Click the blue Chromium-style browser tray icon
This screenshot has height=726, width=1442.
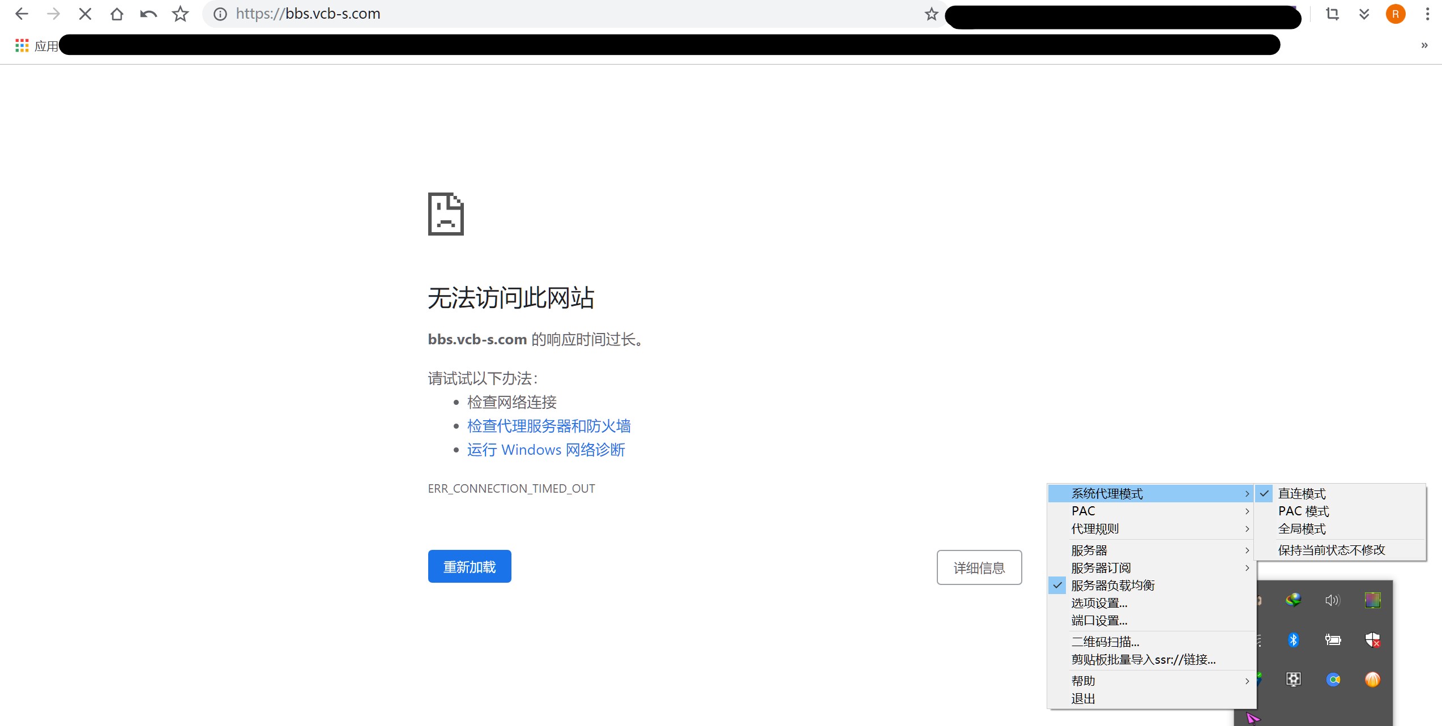(1333, 679)
